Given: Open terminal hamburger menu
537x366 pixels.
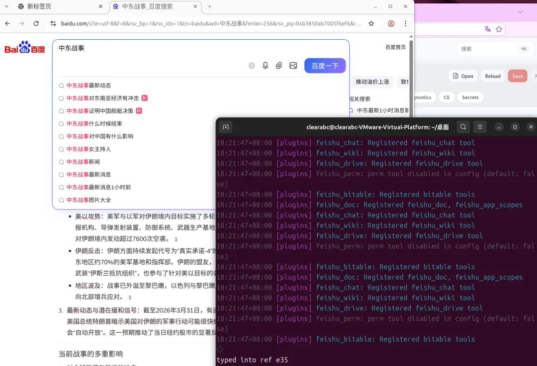Looking at the screenshot, I should [x=480, y=127].
